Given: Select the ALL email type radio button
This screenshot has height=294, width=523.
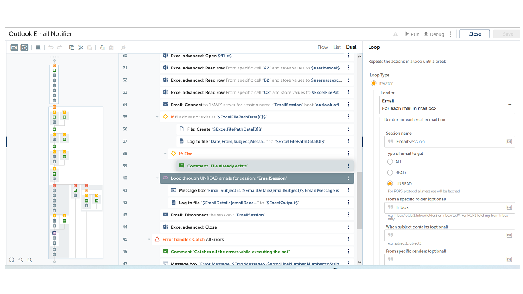Looking at the screenshot, I should coord(390,162).
